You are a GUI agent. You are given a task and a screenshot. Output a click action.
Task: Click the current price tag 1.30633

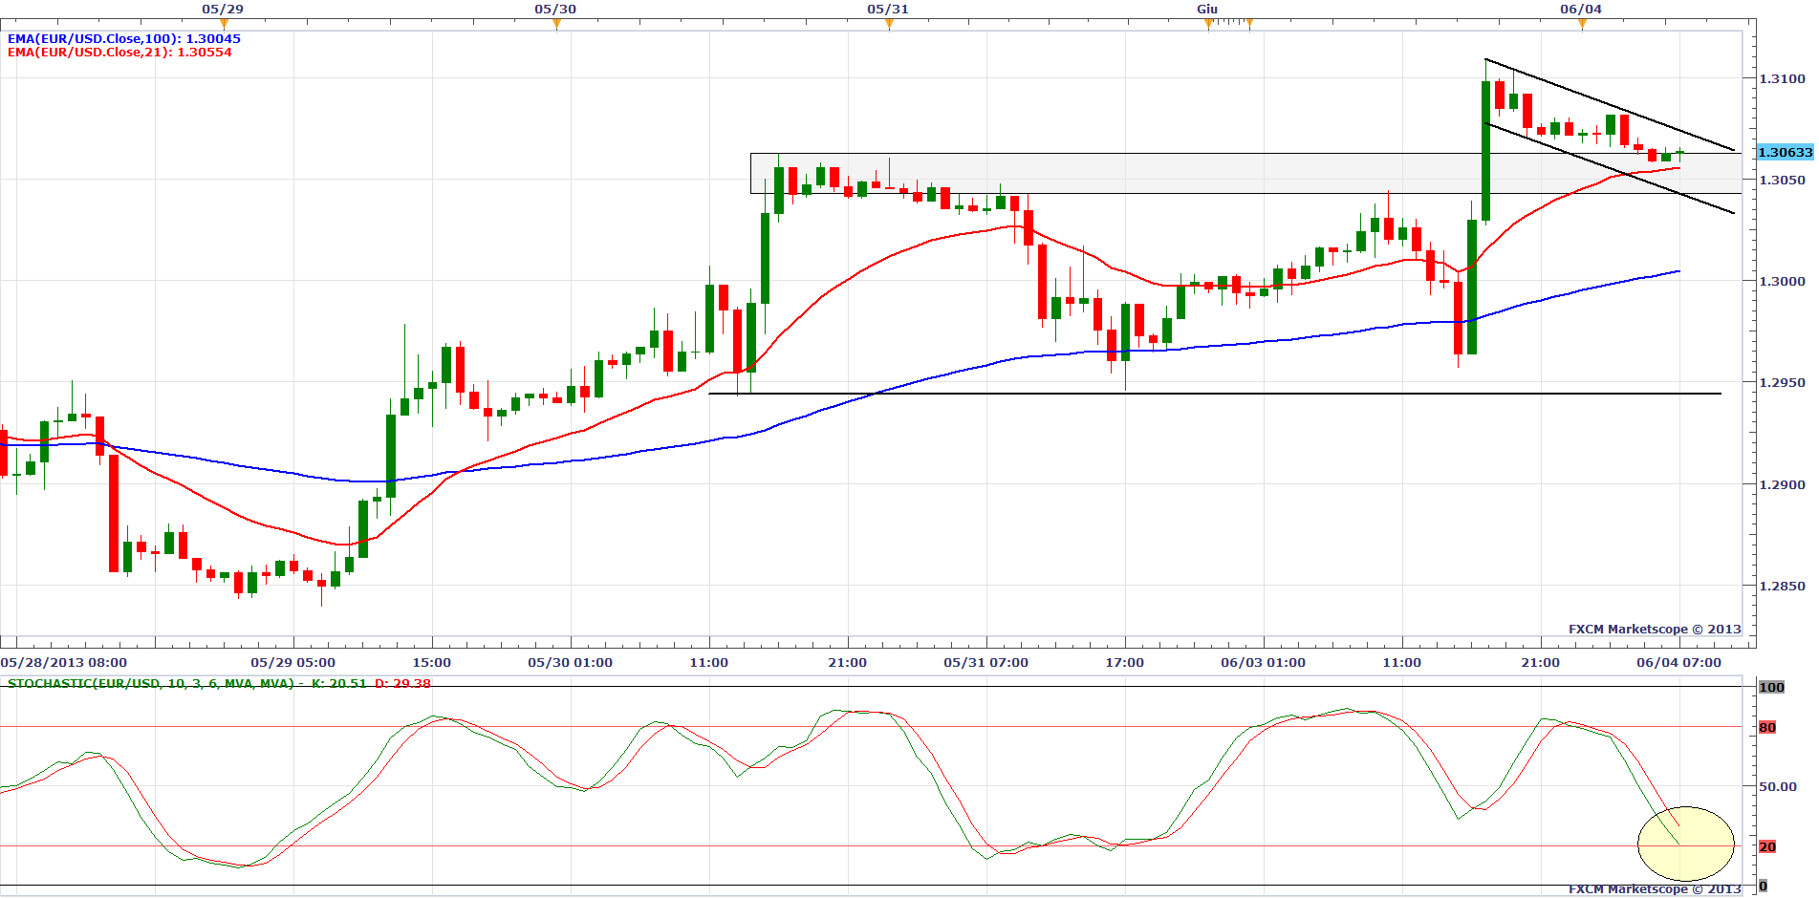click(1785, 153)
